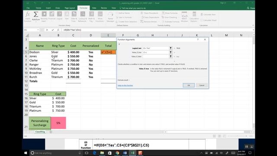277x156 pixels.
Task: Click column C header
Action: [73, 36]
